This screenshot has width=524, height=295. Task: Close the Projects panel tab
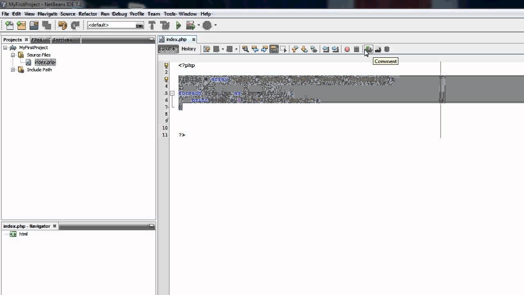(26, 40)
